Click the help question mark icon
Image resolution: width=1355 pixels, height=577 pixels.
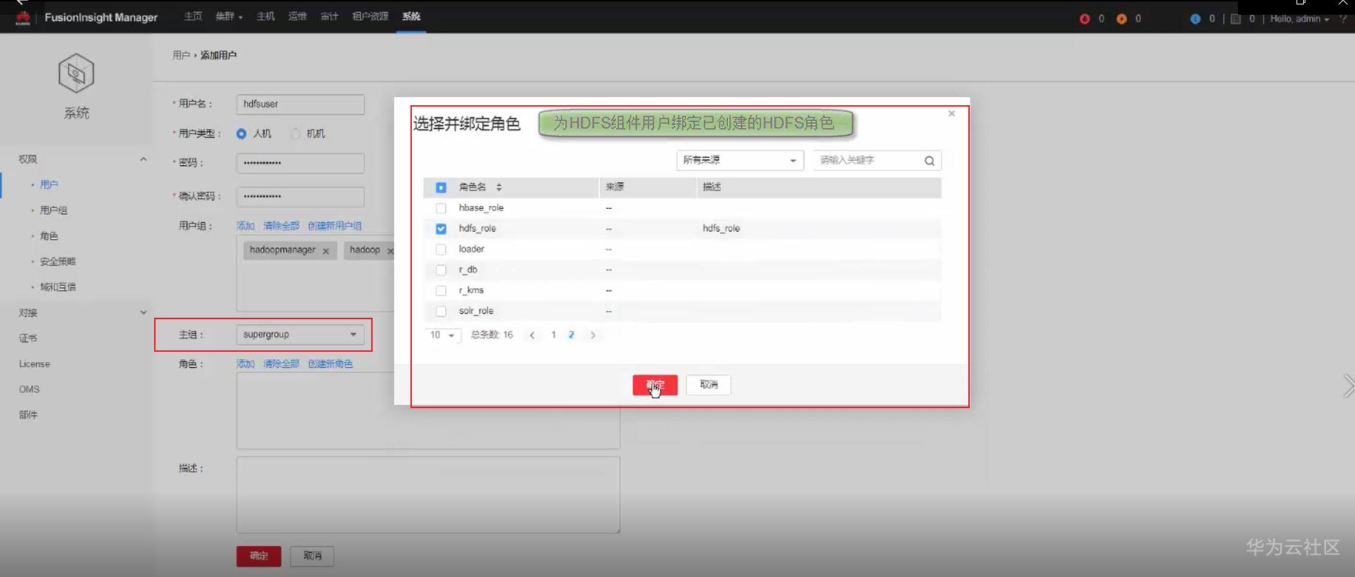click(x=1343, y=19)
